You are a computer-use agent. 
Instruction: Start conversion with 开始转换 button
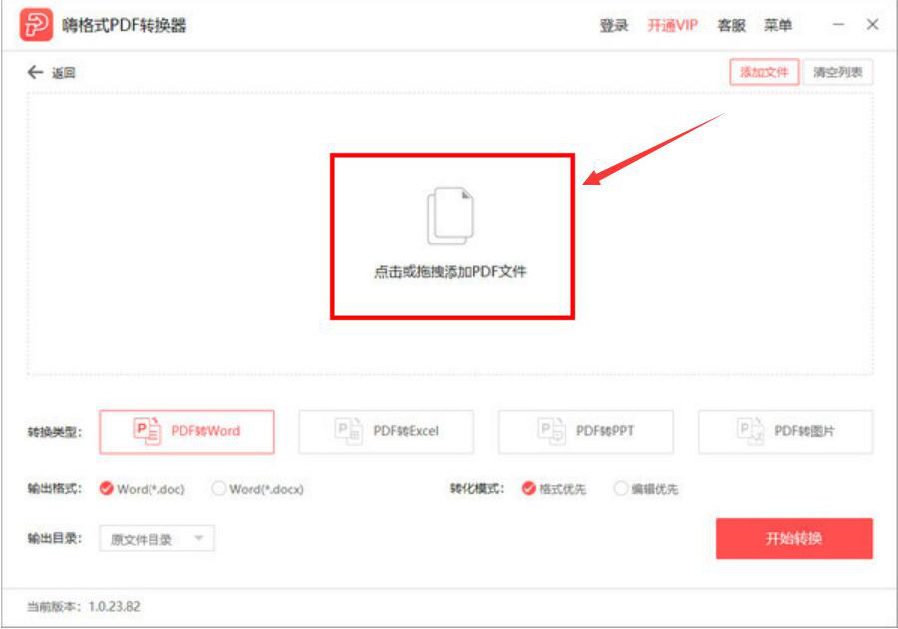coord(793,538)
